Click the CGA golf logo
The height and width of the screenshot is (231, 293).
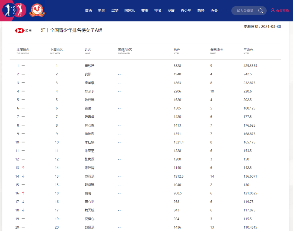tap(14, 10)
